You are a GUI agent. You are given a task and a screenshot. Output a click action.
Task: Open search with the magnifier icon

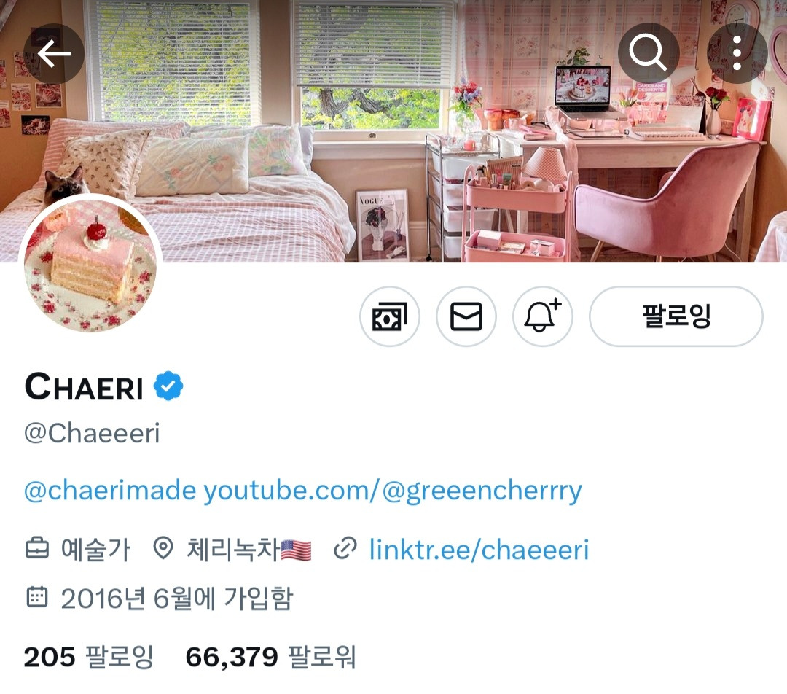click(x=648, y=53)
